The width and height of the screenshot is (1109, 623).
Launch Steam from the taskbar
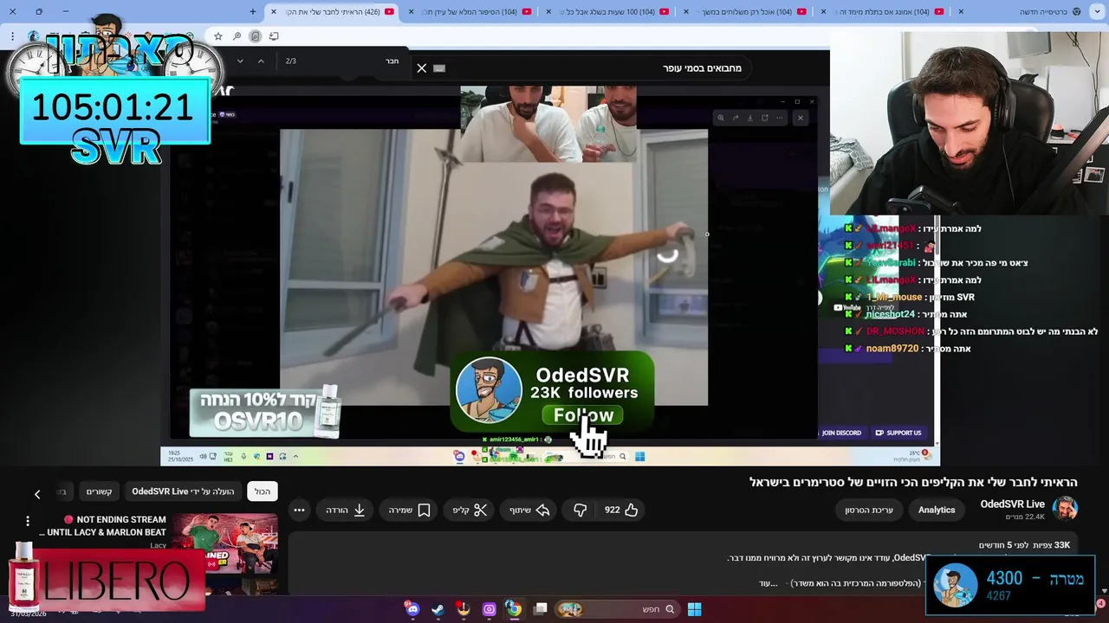click(438, 609)
